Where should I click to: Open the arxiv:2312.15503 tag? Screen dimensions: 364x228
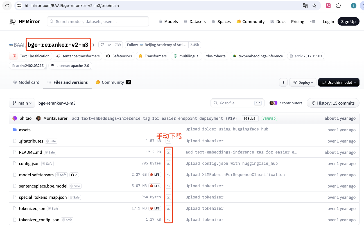coord(306,56)
